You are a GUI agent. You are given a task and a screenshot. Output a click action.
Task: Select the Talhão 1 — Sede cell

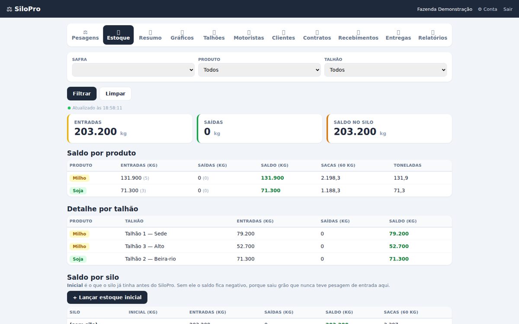tap(146, 234)
